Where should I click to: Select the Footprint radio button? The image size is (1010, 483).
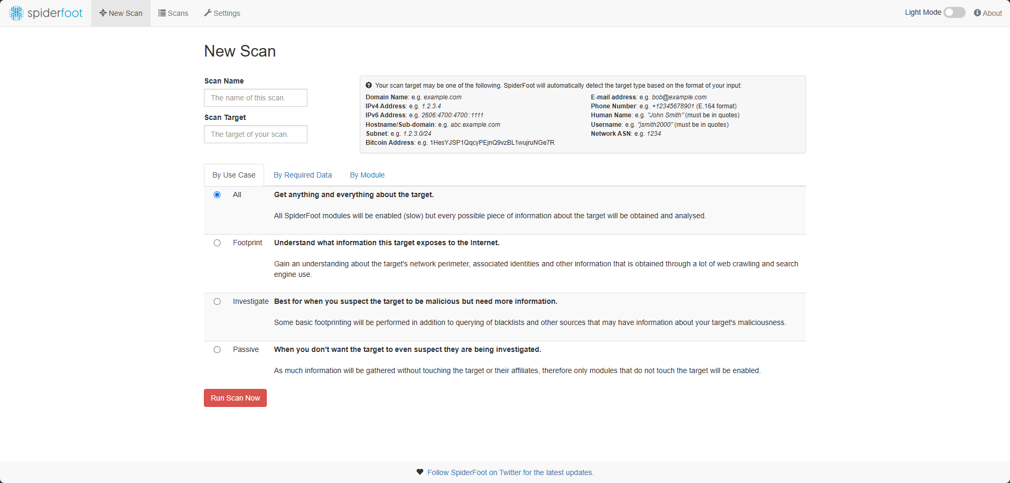[217, 243]
